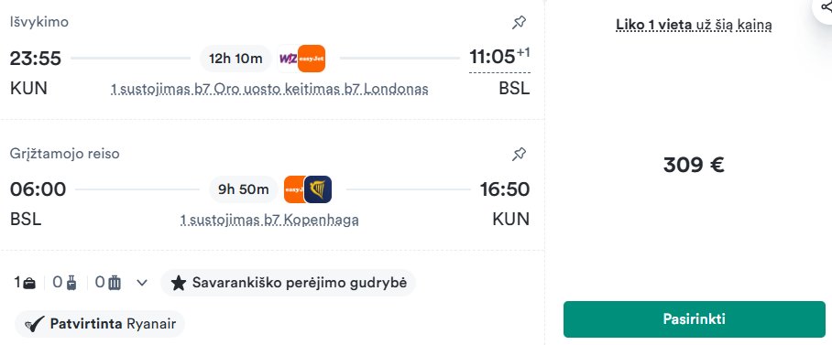This screenshot has width=832, height=345.
Task: Click the Wizz Air airline logo
Action: [x=288, y=59]
